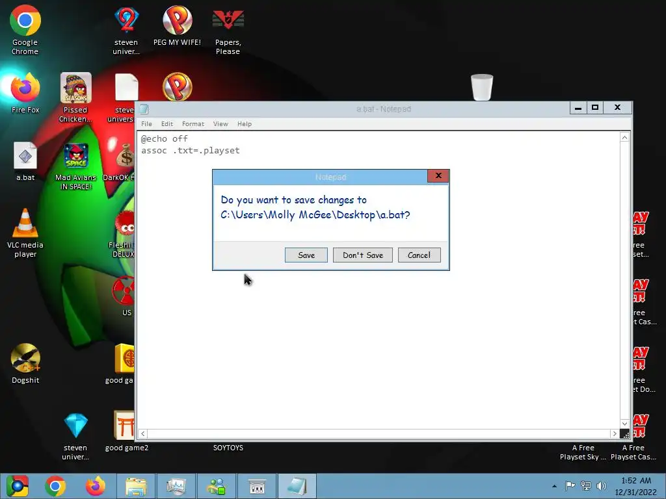Open Firefox from the taskbar
The height and width of the screenshot is (499, 666).
click(x=96, y=486)
